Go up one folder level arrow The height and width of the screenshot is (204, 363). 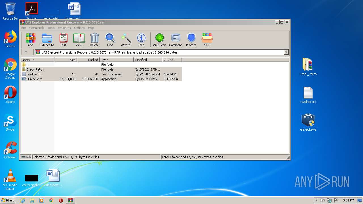26,52
